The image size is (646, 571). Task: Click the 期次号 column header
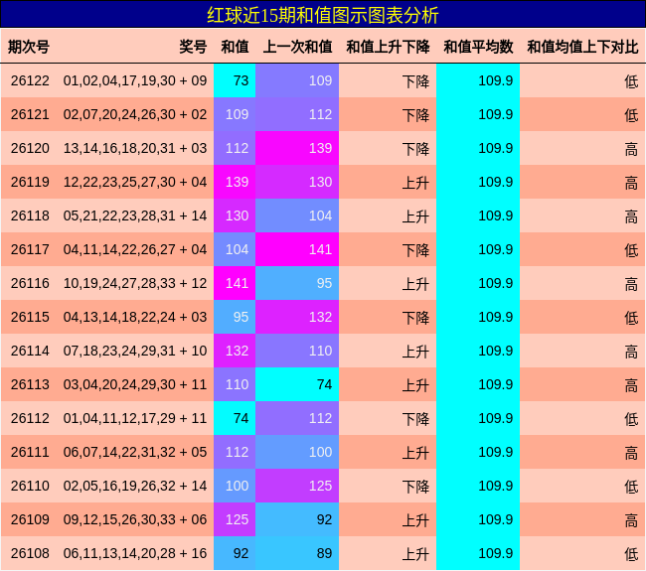tap(29, 47)
